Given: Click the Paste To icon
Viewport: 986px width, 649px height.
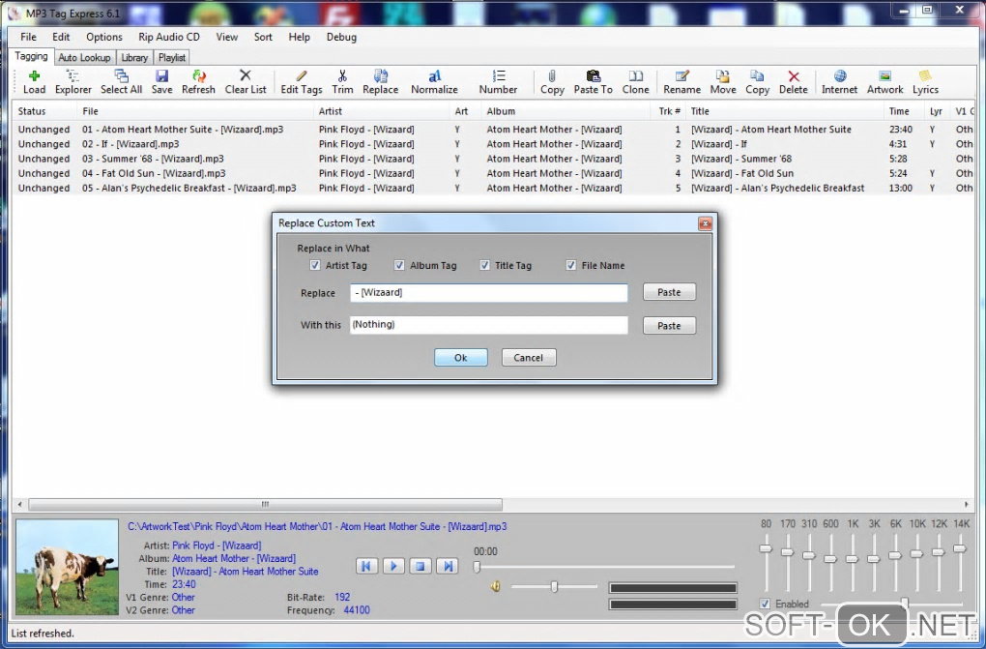Looking at the screenshot, I should click(593, 82).
